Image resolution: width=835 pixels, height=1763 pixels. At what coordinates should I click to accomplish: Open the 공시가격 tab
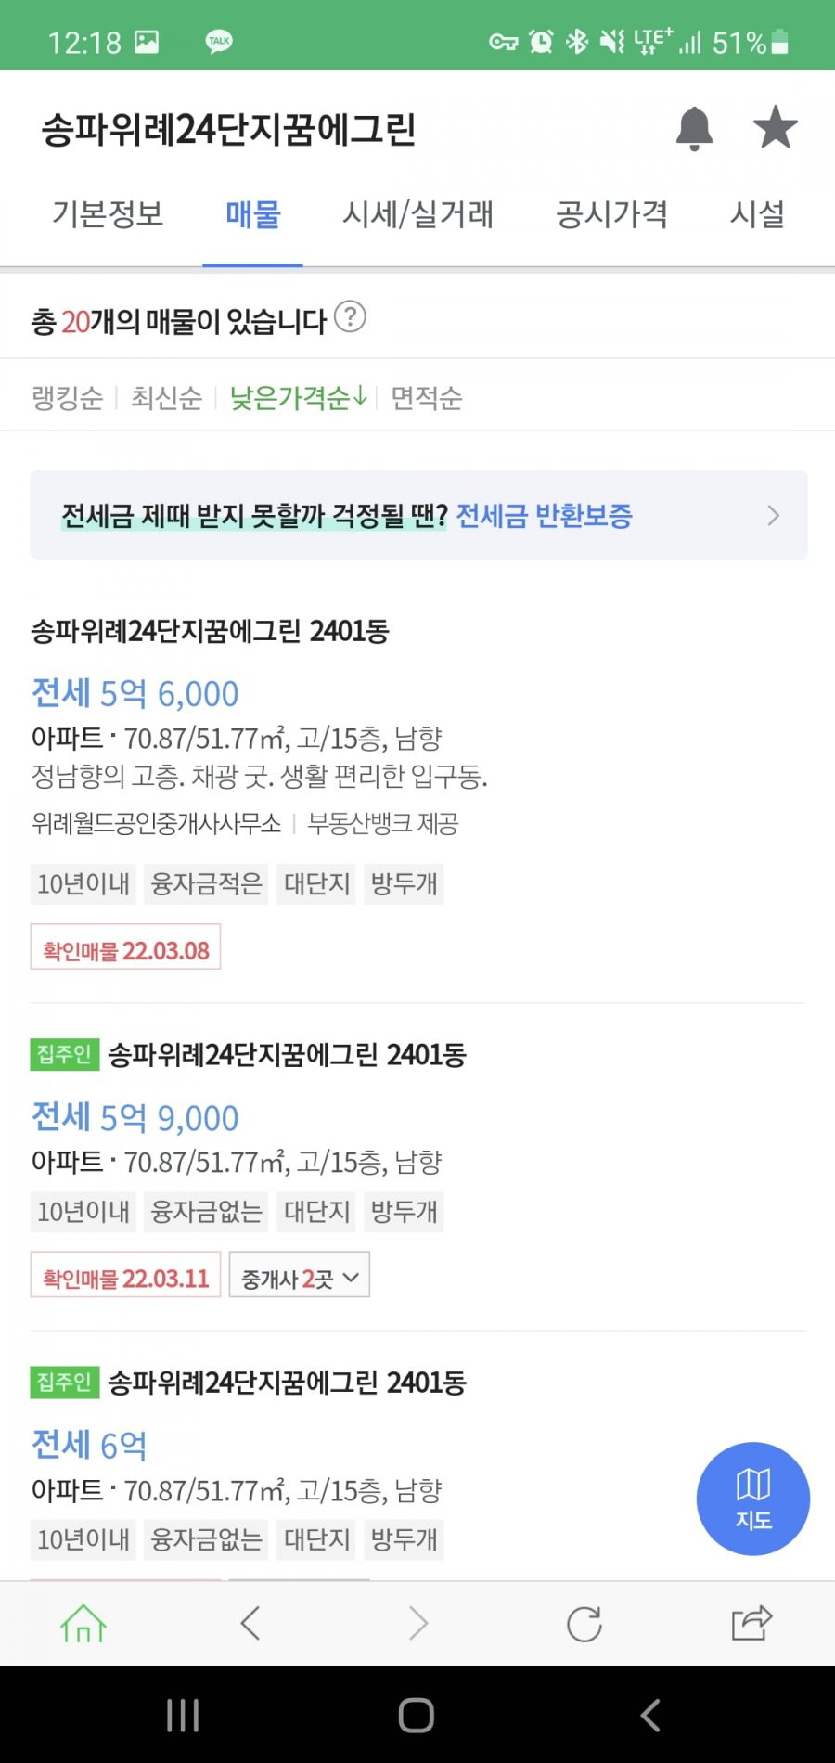coord(611,214)
